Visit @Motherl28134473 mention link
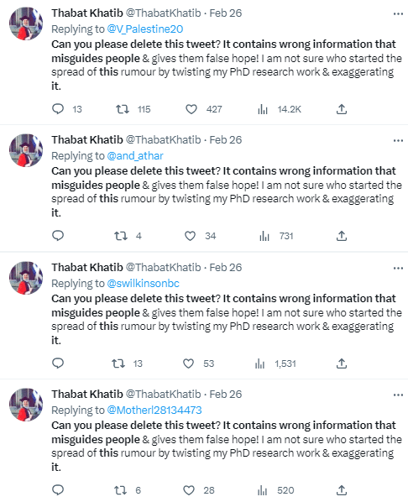This screenshot has width=408, height=502. pos(154,410)
